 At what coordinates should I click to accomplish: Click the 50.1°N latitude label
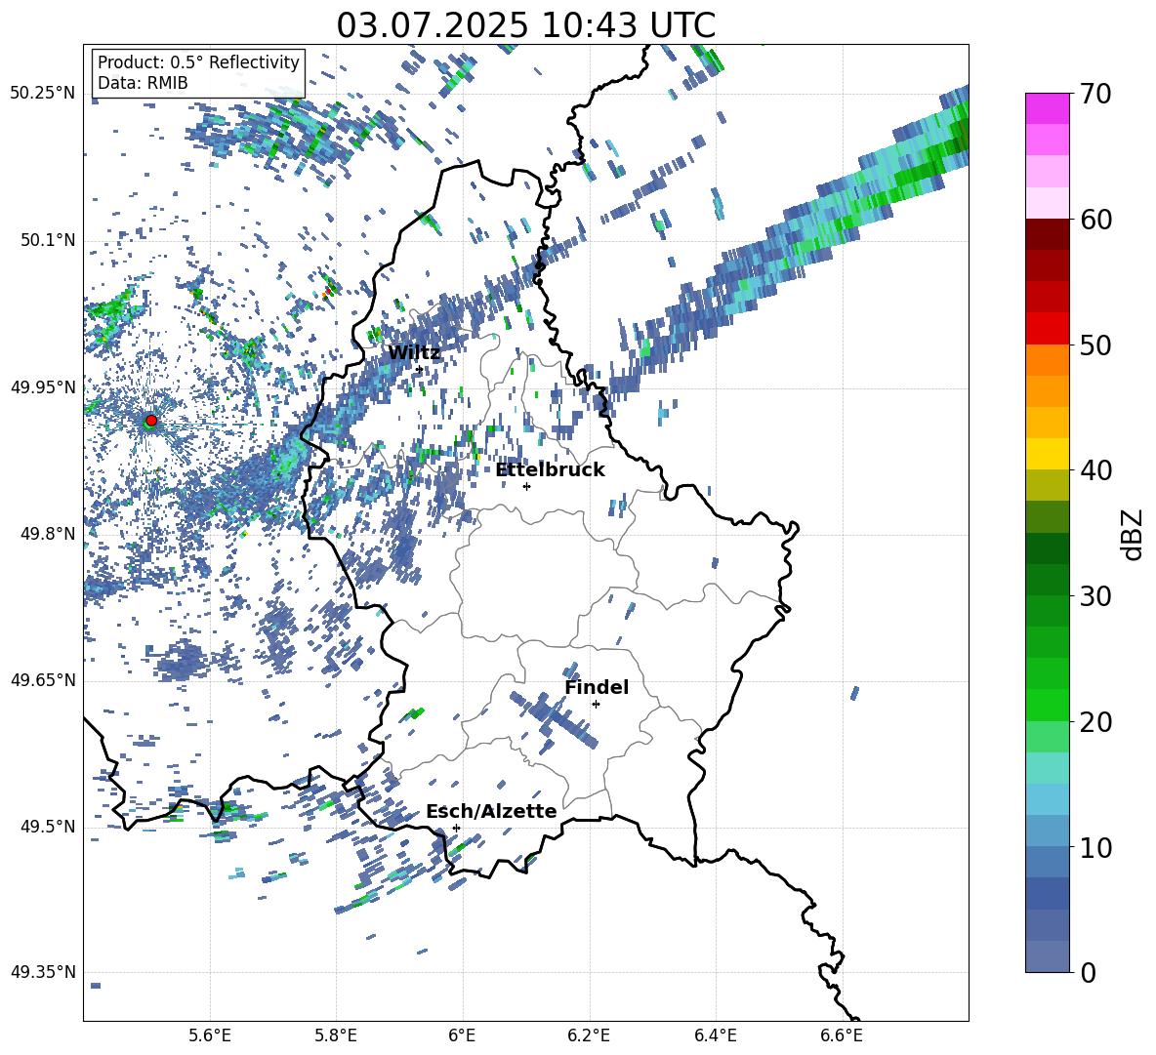[x=47, y=240]
